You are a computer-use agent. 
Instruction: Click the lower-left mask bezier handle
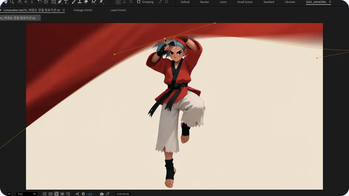click(115, 54)
